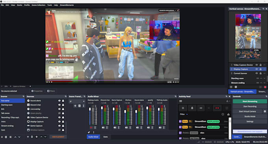
Task: Open the File menu
Action: [x=2, y=5]
